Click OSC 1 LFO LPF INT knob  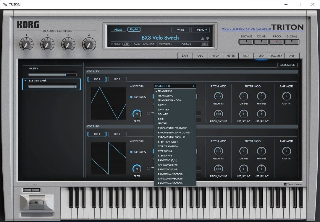pyautogui.click(x=244, y=96)
